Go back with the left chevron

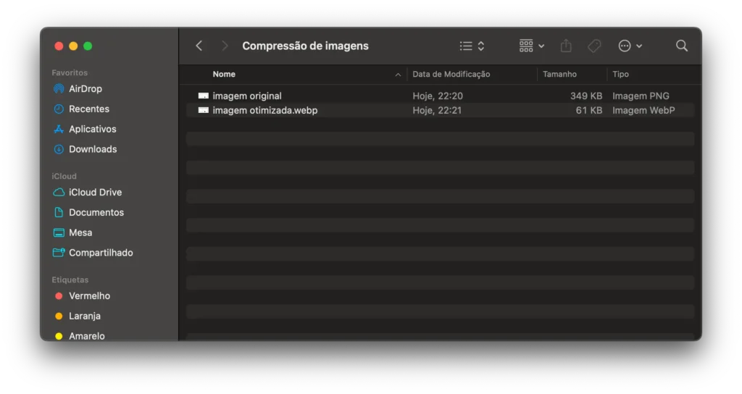click(x=199, y=46)
